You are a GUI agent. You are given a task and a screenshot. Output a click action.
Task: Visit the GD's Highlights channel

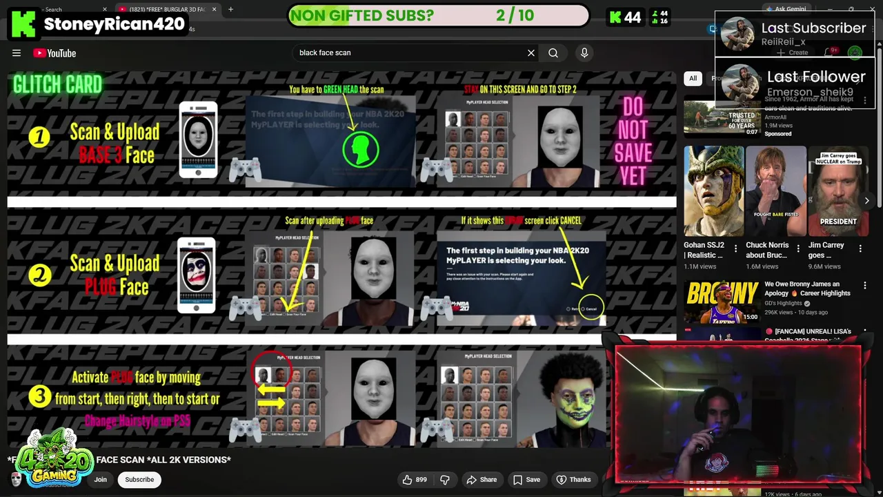(783, 303)
